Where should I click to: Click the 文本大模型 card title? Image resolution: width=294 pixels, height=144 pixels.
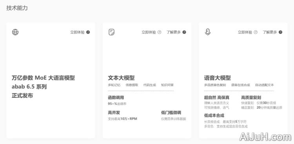point(121,78)
